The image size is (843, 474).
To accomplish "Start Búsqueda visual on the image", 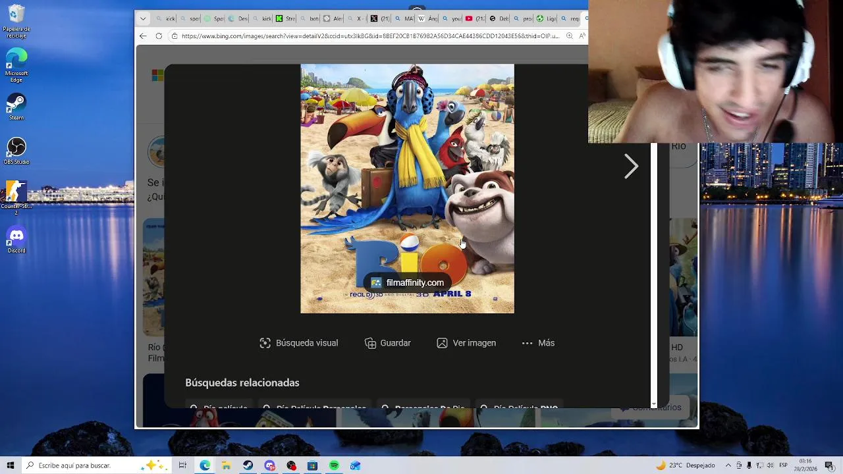I will (x=299, y=343).
